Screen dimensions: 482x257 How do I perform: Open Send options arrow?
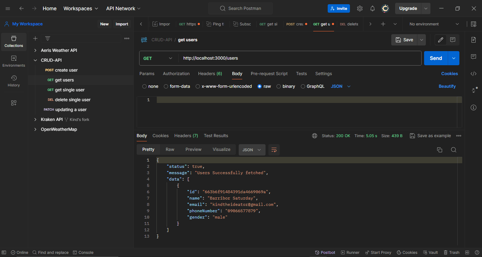click(x=454, y=58)
